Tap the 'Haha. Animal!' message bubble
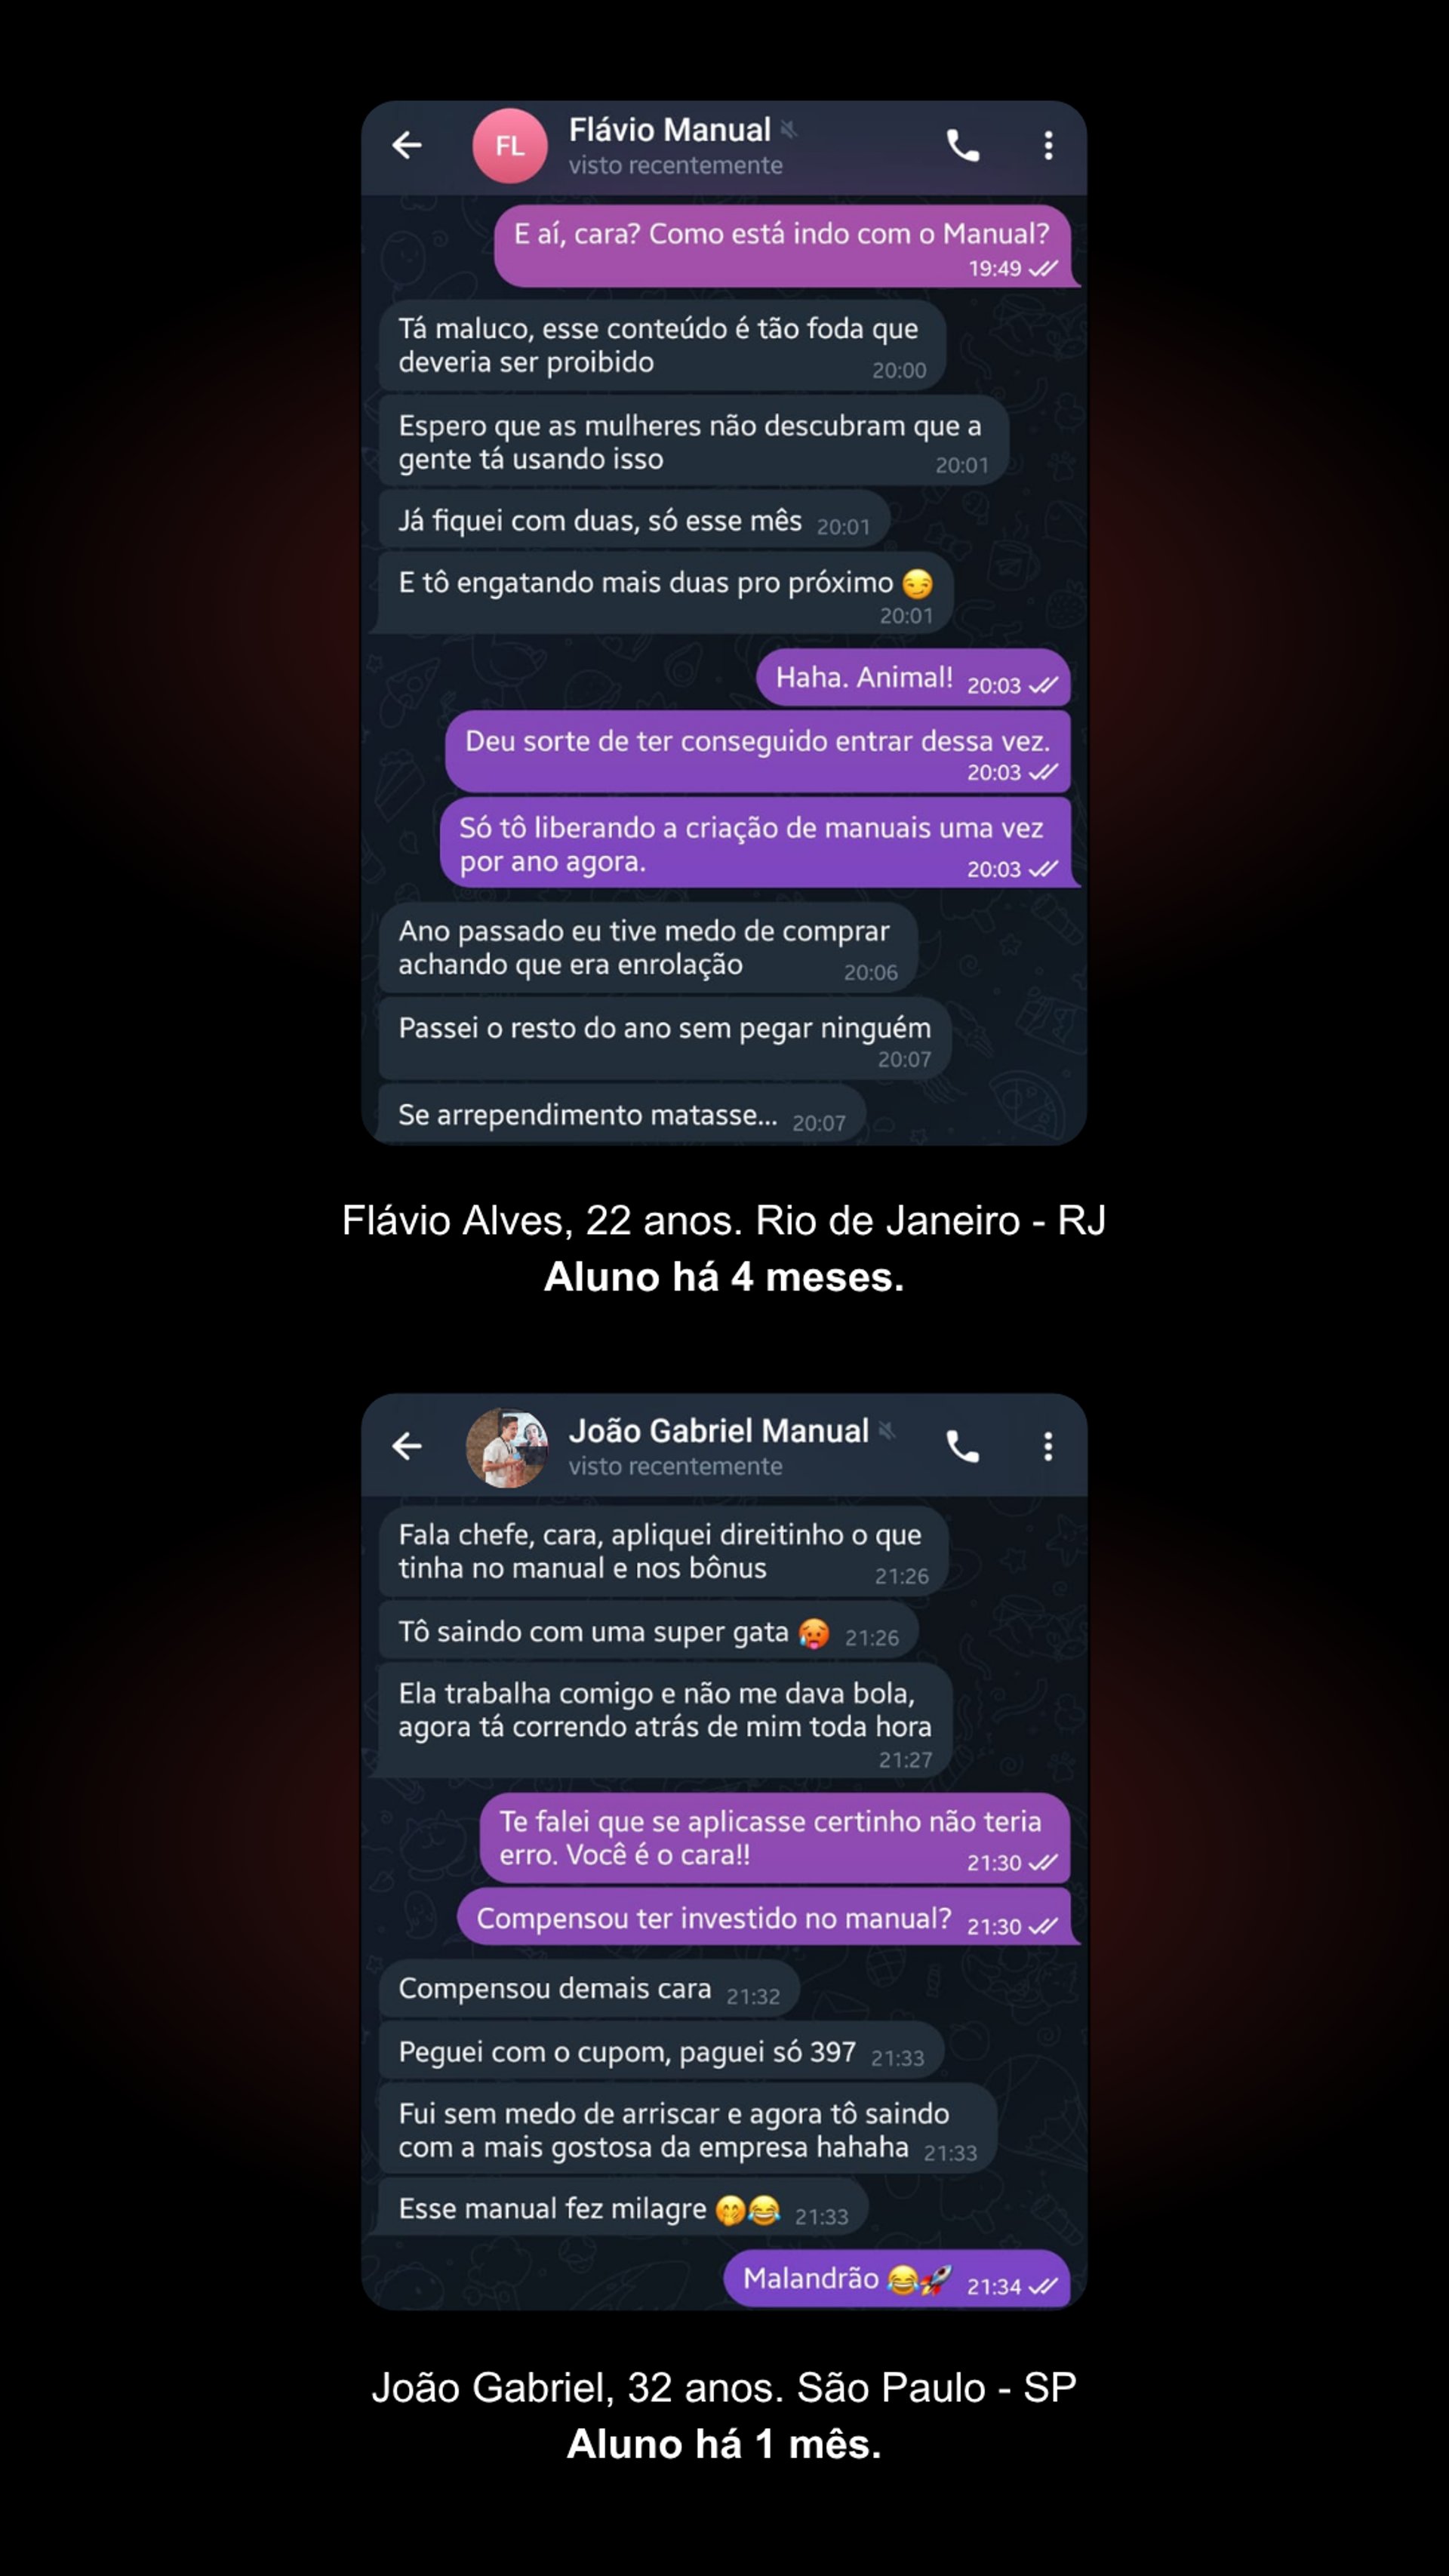The width and height of the screenshot is (1449, 2576). pos(913,678)
